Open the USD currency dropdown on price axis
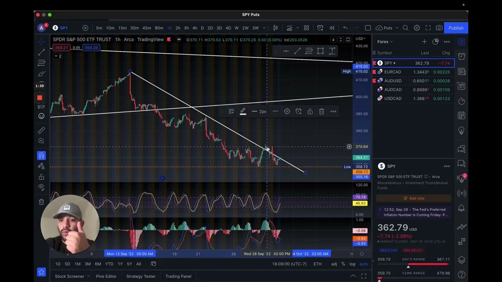 [360, 38]
